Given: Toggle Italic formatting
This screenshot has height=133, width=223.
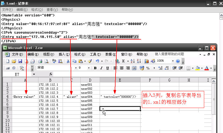Looking at the screenshot, I should pos(101,68).
